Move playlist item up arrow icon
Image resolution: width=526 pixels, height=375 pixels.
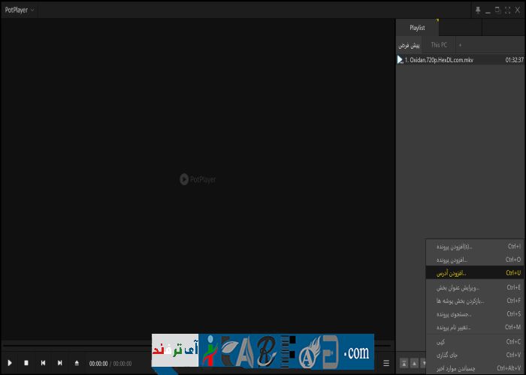[x=413, y=363]
